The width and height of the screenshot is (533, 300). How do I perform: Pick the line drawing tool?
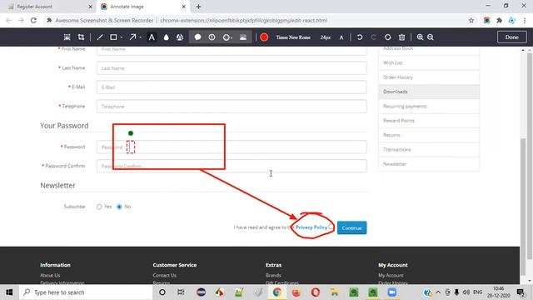coord(100,37)
